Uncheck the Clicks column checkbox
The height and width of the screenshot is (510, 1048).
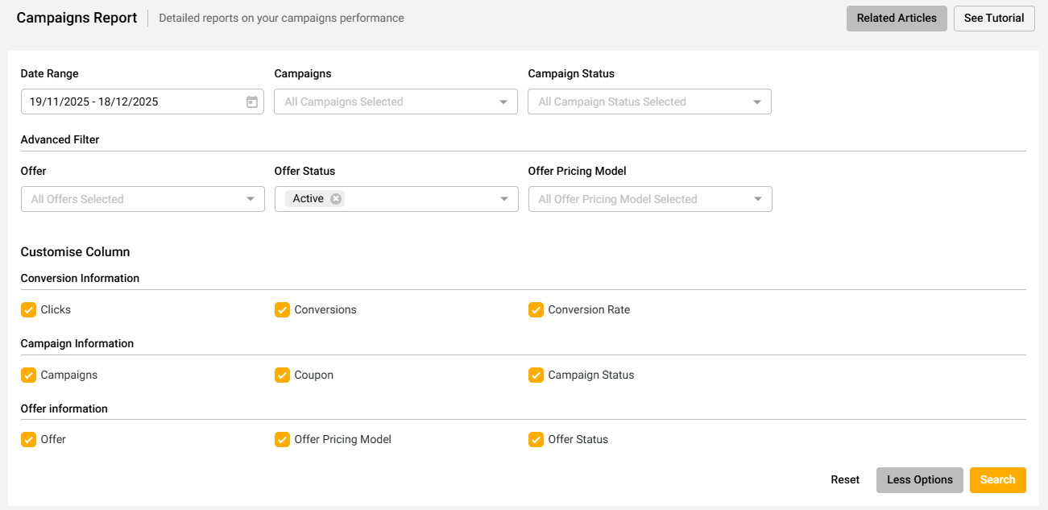click(x=29, y=309)
